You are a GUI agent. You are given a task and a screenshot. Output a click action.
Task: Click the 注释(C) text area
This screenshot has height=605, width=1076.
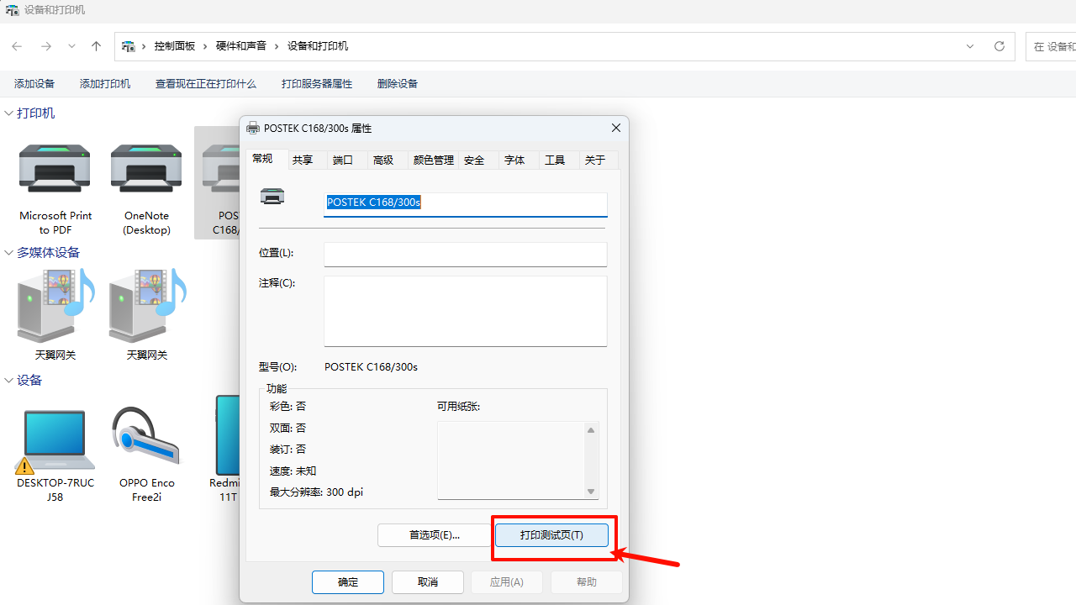[466, 311]
